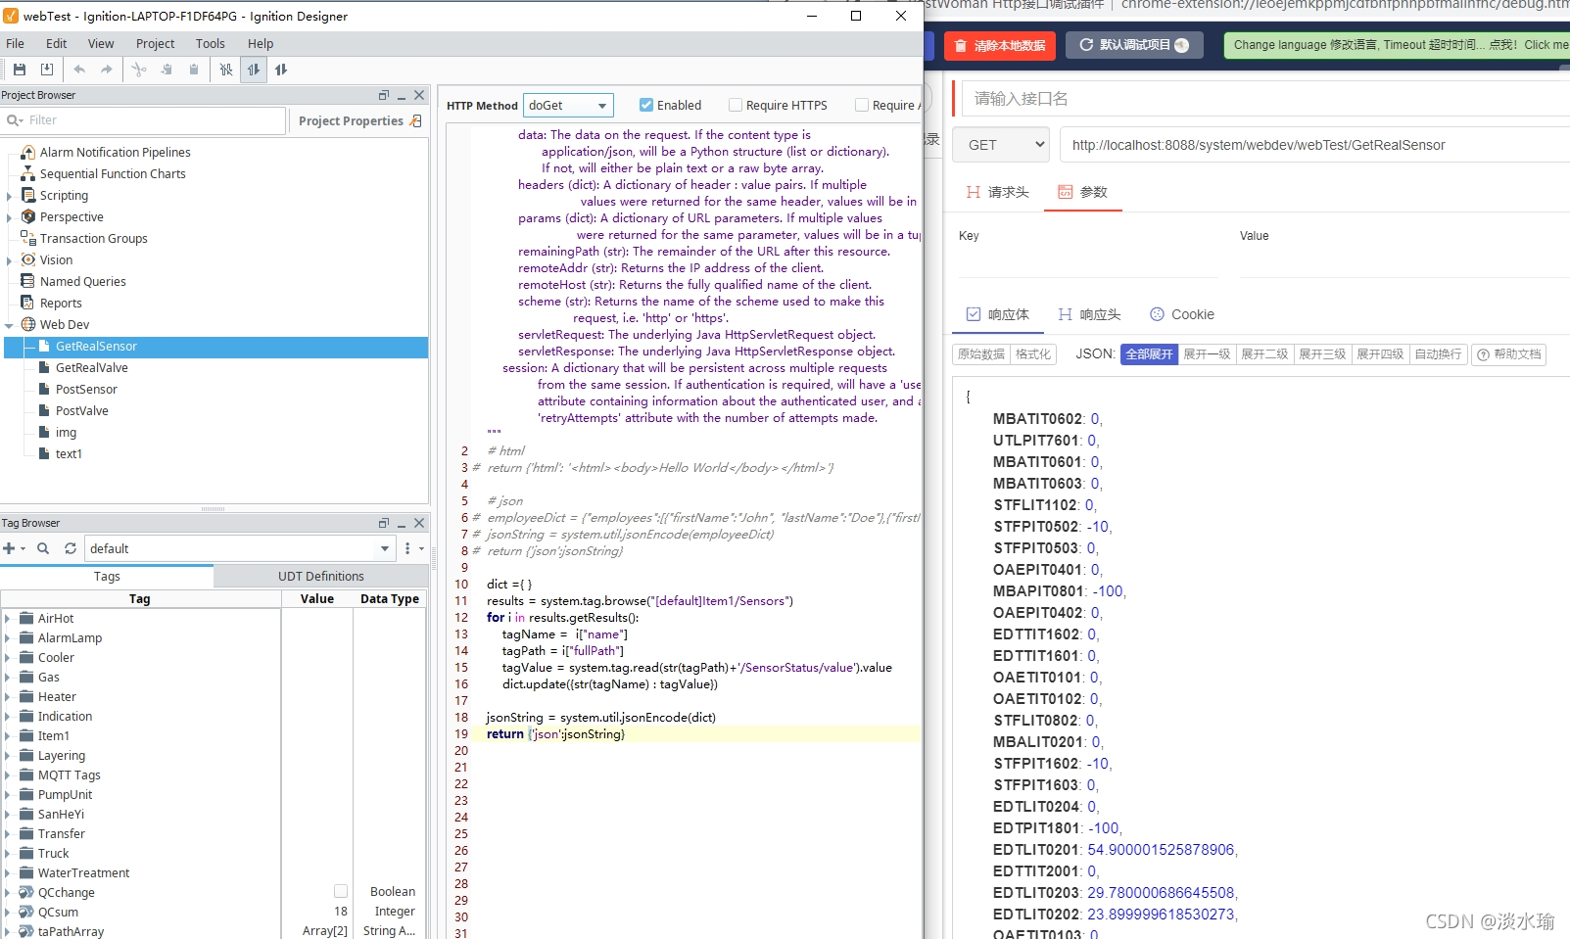Click the red 清除本地数据 trash button

pos(999,45)
